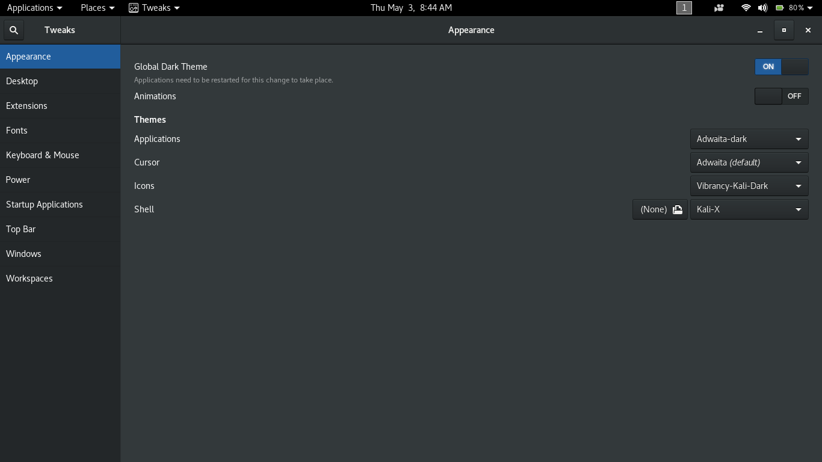
Task: Click the volume icon in the top bar
Action: point(763,8)
